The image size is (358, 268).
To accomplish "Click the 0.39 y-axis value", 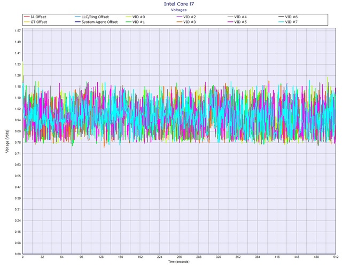I will coord(18,199).
